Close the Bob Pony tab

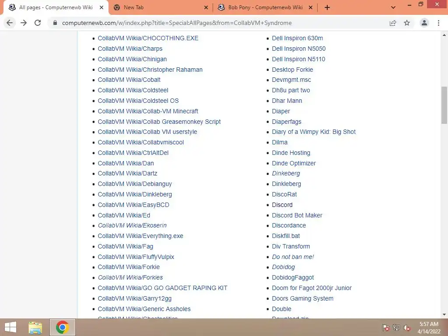[x=311, y=7]
